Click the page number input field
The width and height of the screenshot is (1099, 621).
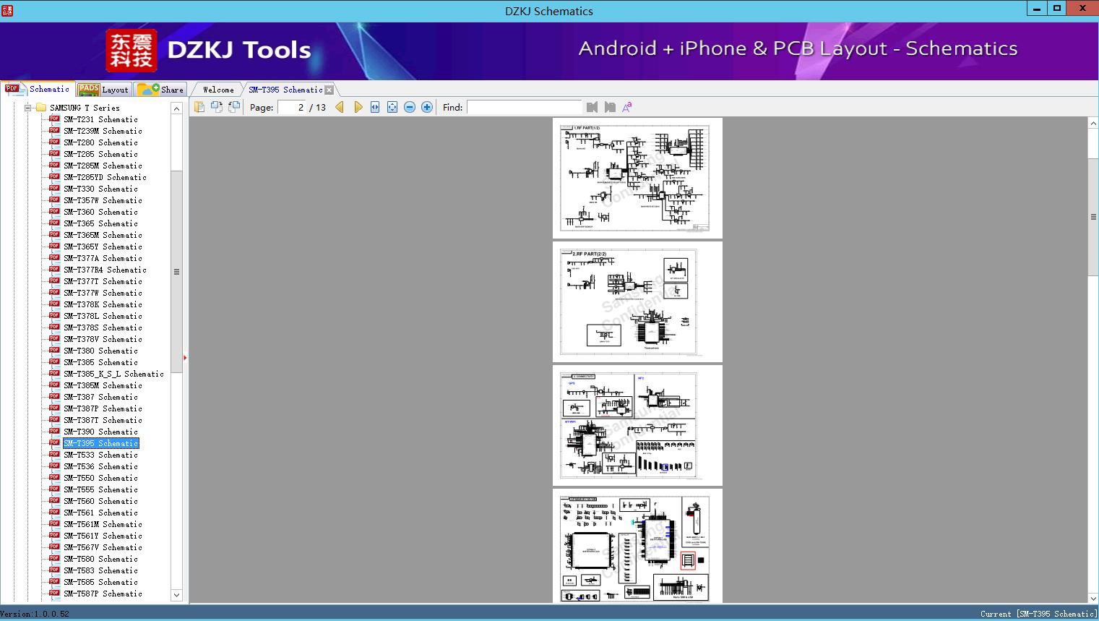click(x=292, y=107)
